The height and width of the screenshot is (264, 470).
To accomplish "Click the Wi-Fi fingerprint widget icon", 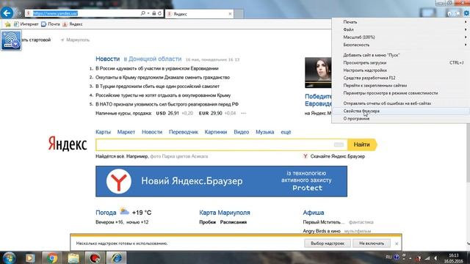I will (11, 40).
